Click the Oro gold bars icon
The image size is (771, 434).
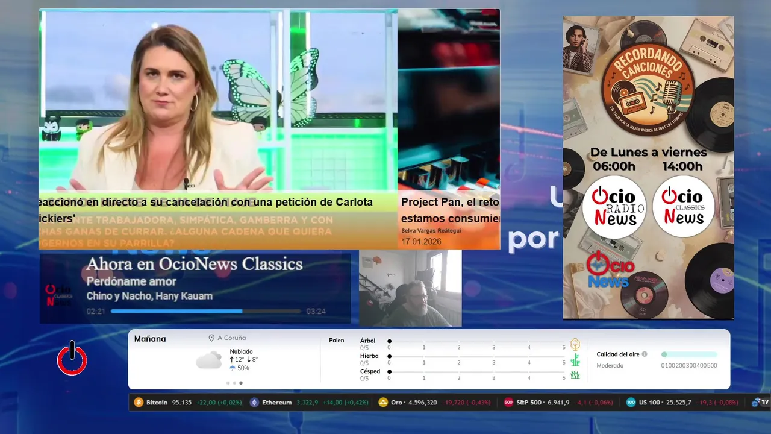[383, 402]
